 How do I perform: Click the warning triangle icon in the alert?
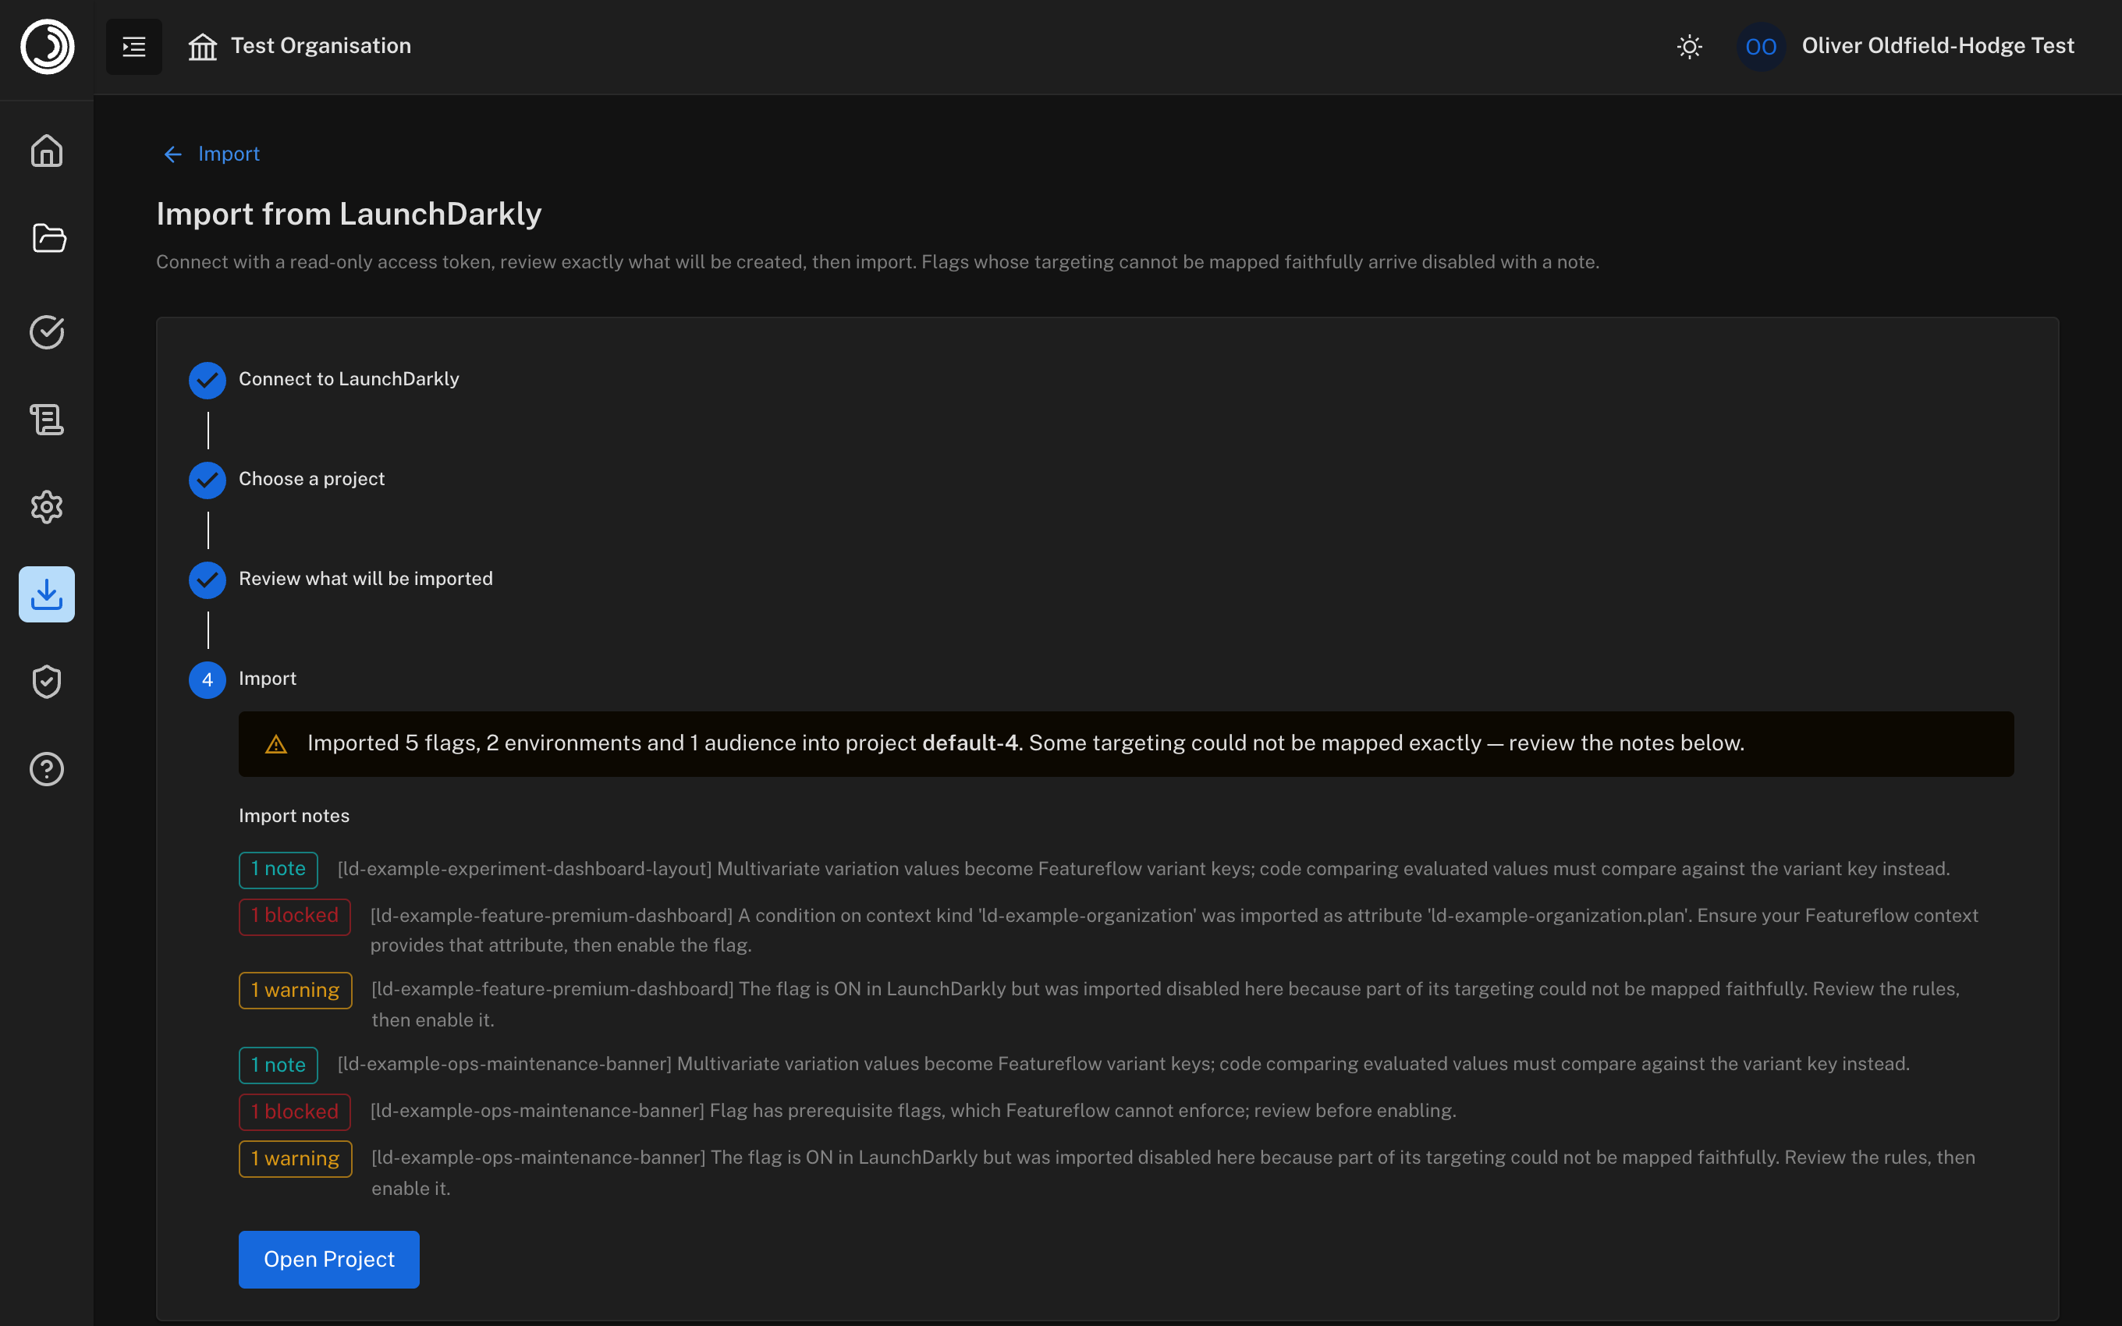(276, 745)
